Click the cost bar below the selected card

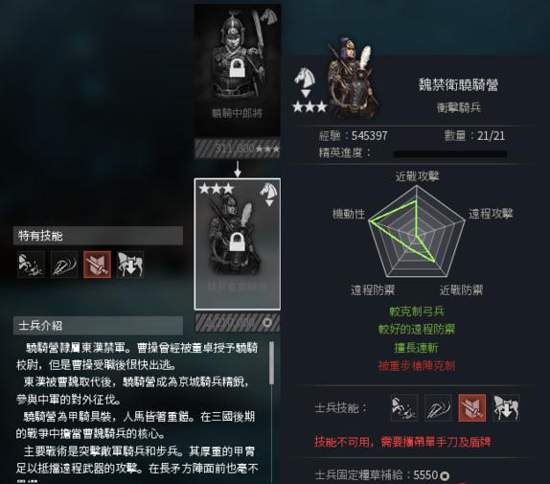[238, 322]
